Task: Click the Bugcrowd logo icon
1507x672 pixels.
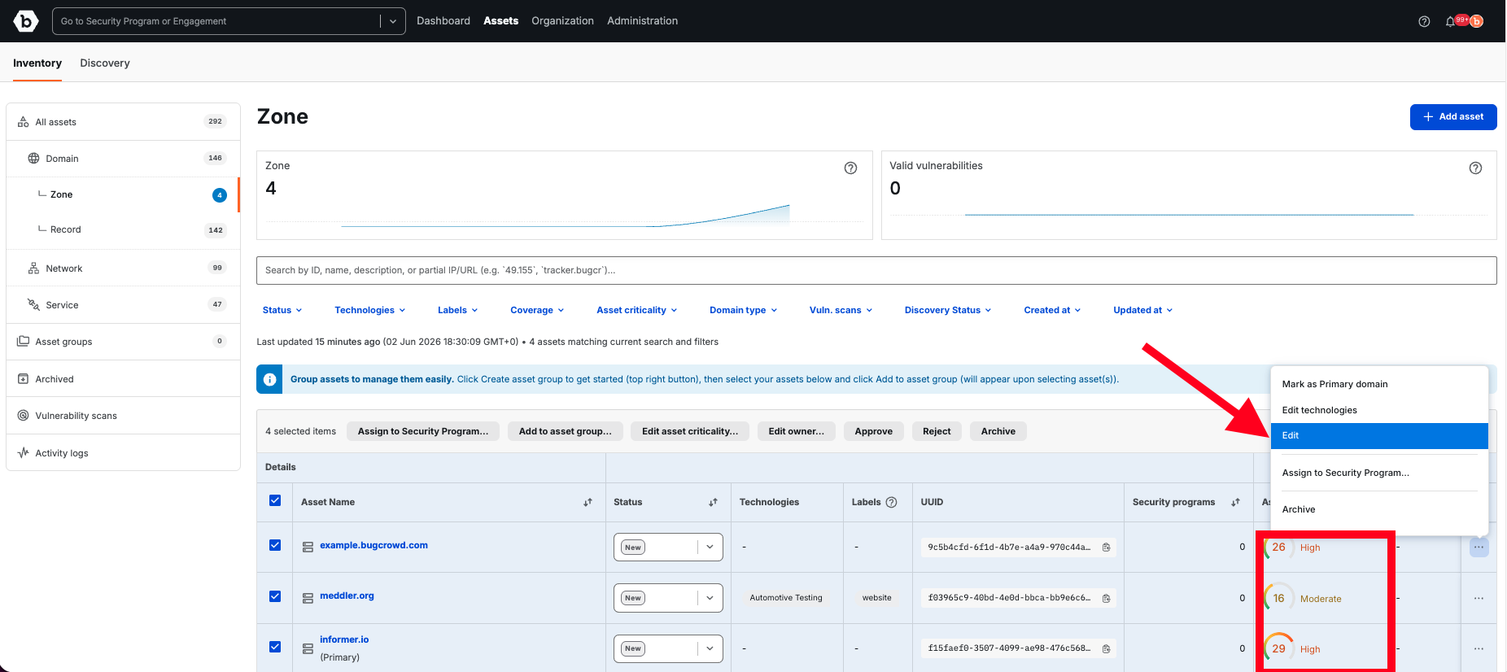Action: tap(26, 21)
